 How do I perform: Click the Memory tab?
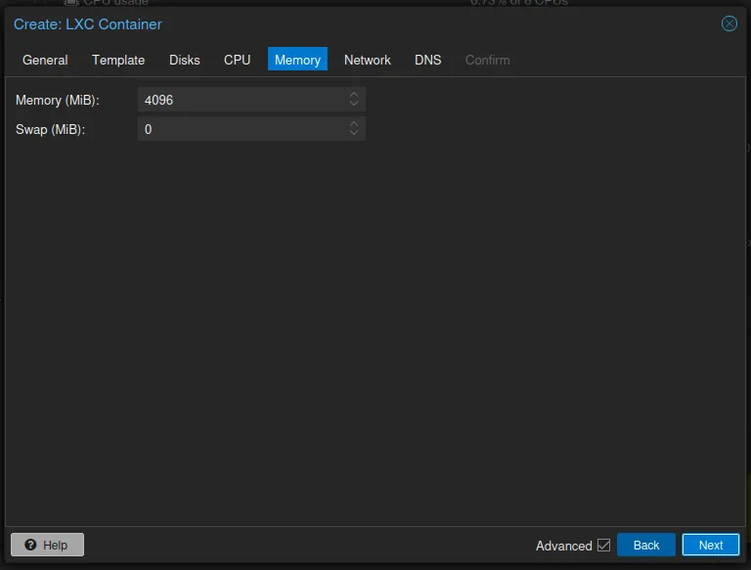click(297, 60)
